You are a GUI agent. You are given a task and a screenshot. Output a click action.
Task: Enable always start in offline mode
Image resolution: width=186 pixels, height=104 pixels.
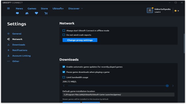64,30
